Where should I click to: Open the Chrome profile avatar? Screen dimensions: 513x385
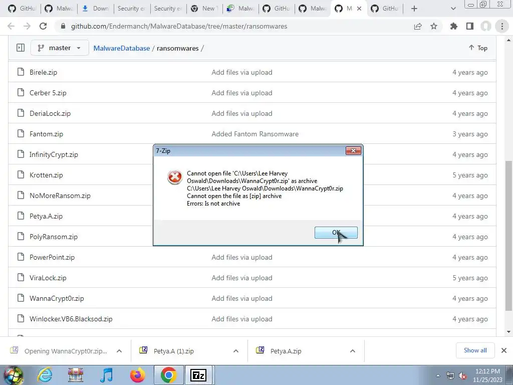pos(486,26)
